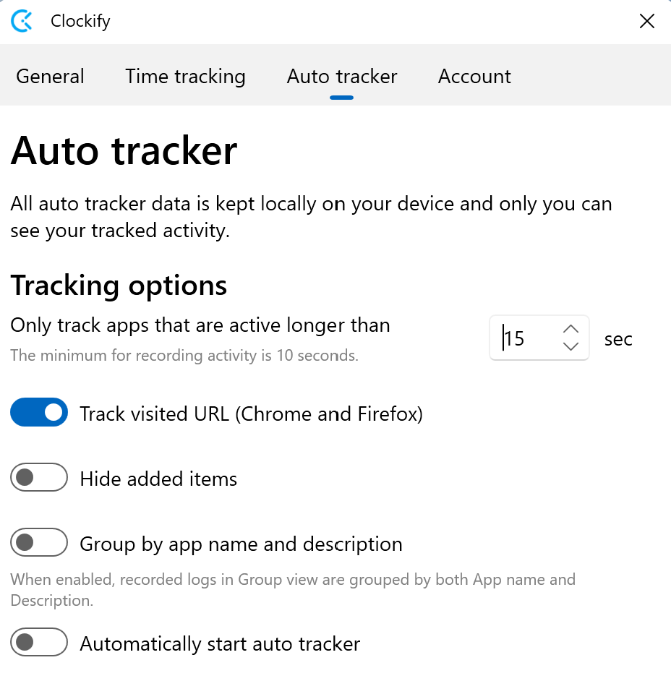Decrease seconds with the down arrow

click(x=570, y=347)
